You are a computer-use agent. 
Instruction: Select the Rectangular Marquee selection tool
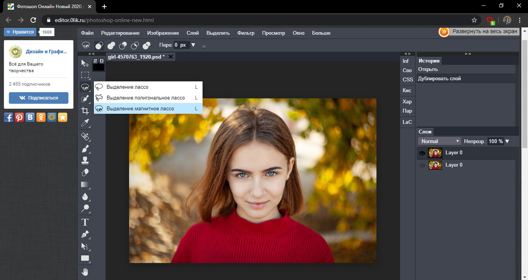click(85, 75)
